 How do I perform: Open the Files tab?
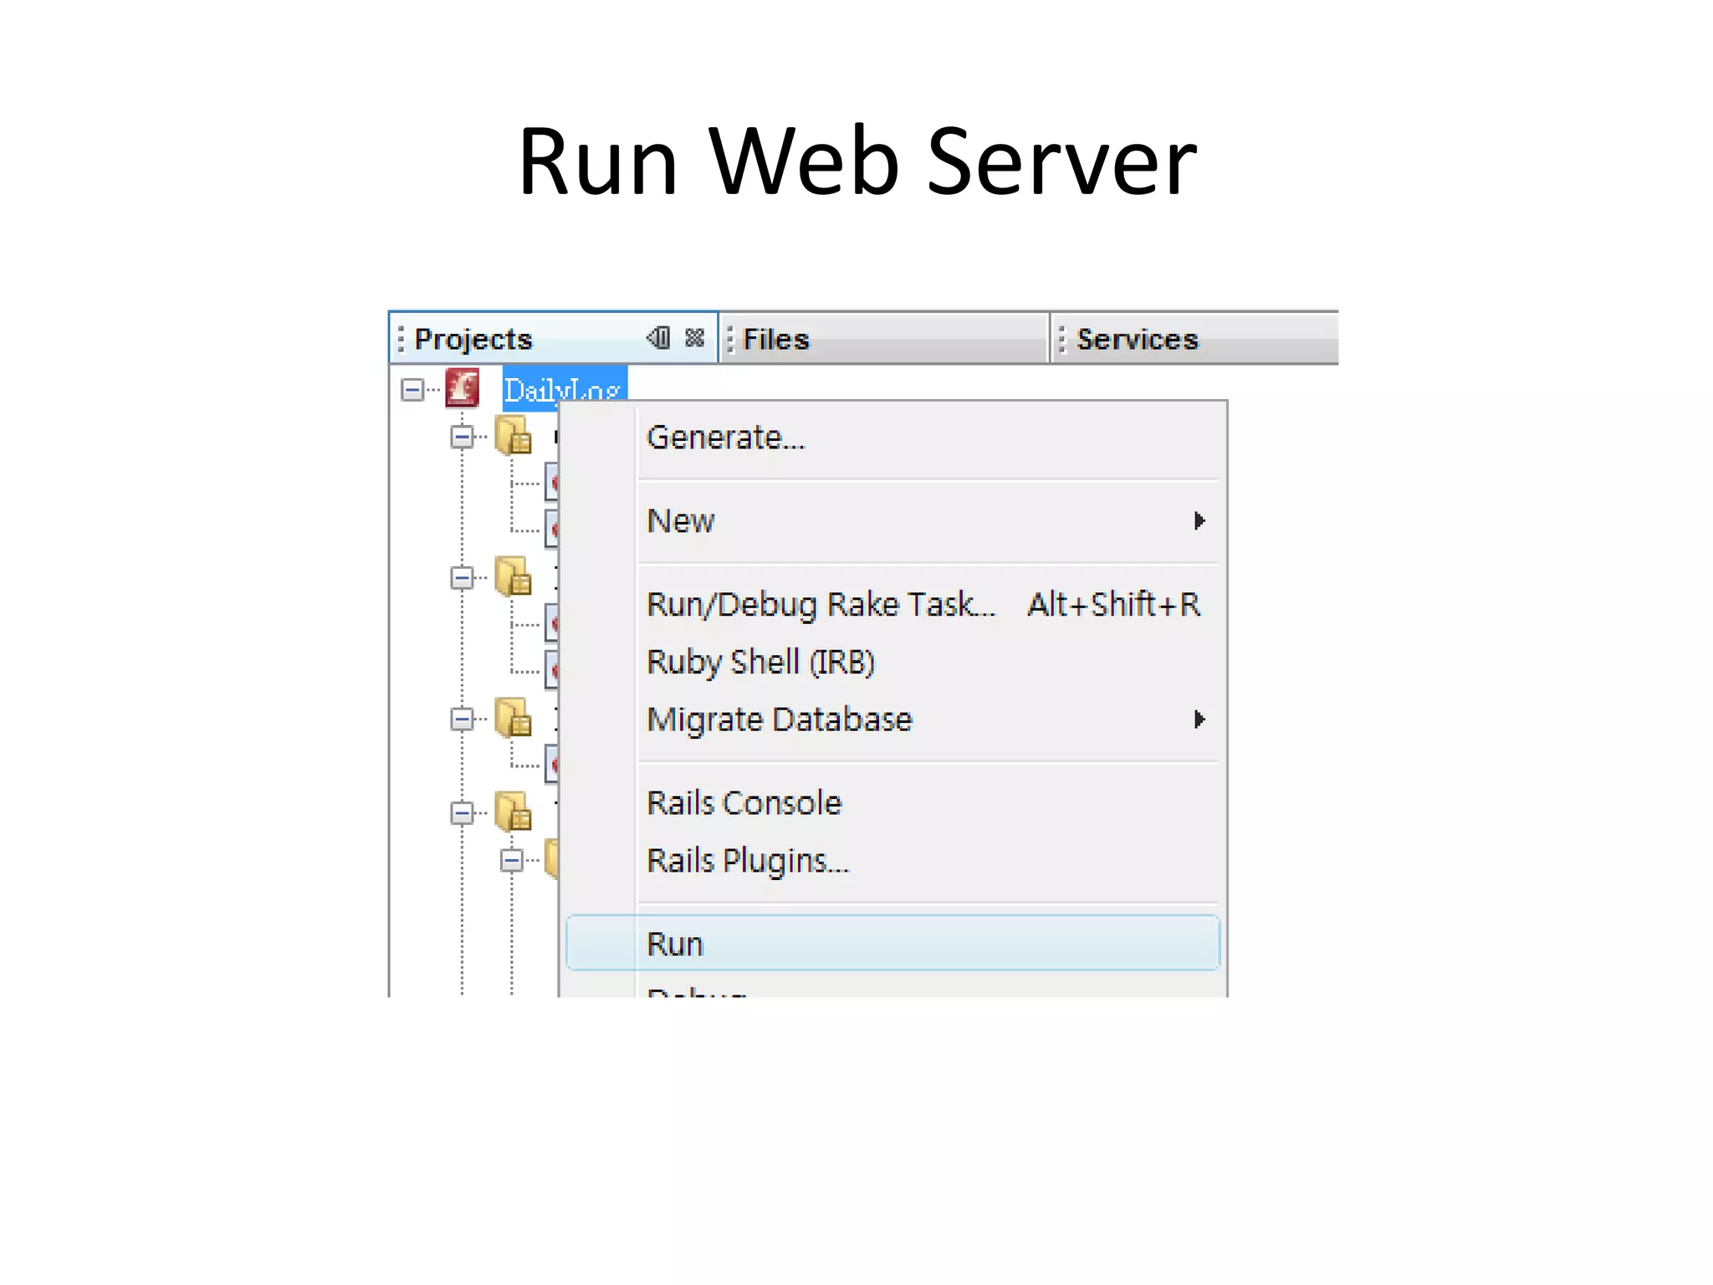coord(884,339)
